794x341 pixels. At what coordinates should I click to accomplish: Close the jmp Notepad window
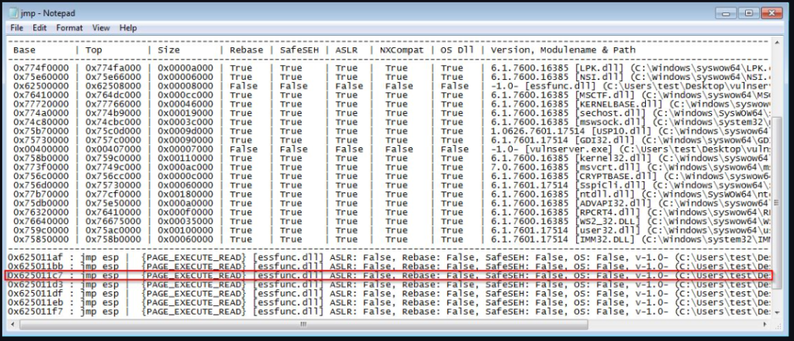772,13
